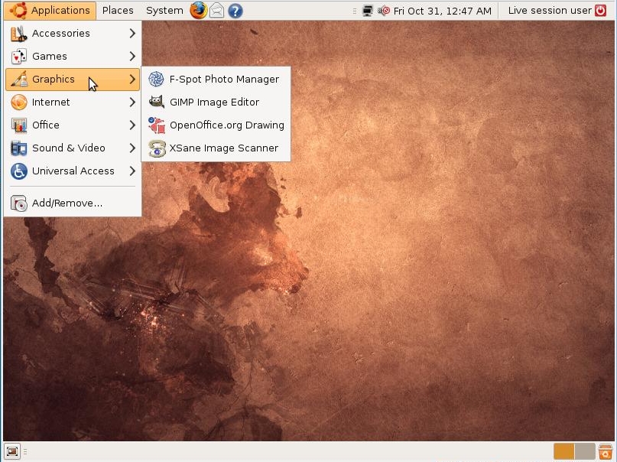This screenshot has width=617, height=462.
Task: Expand the Universal Access submenu arrow
Action: point(132,171)
